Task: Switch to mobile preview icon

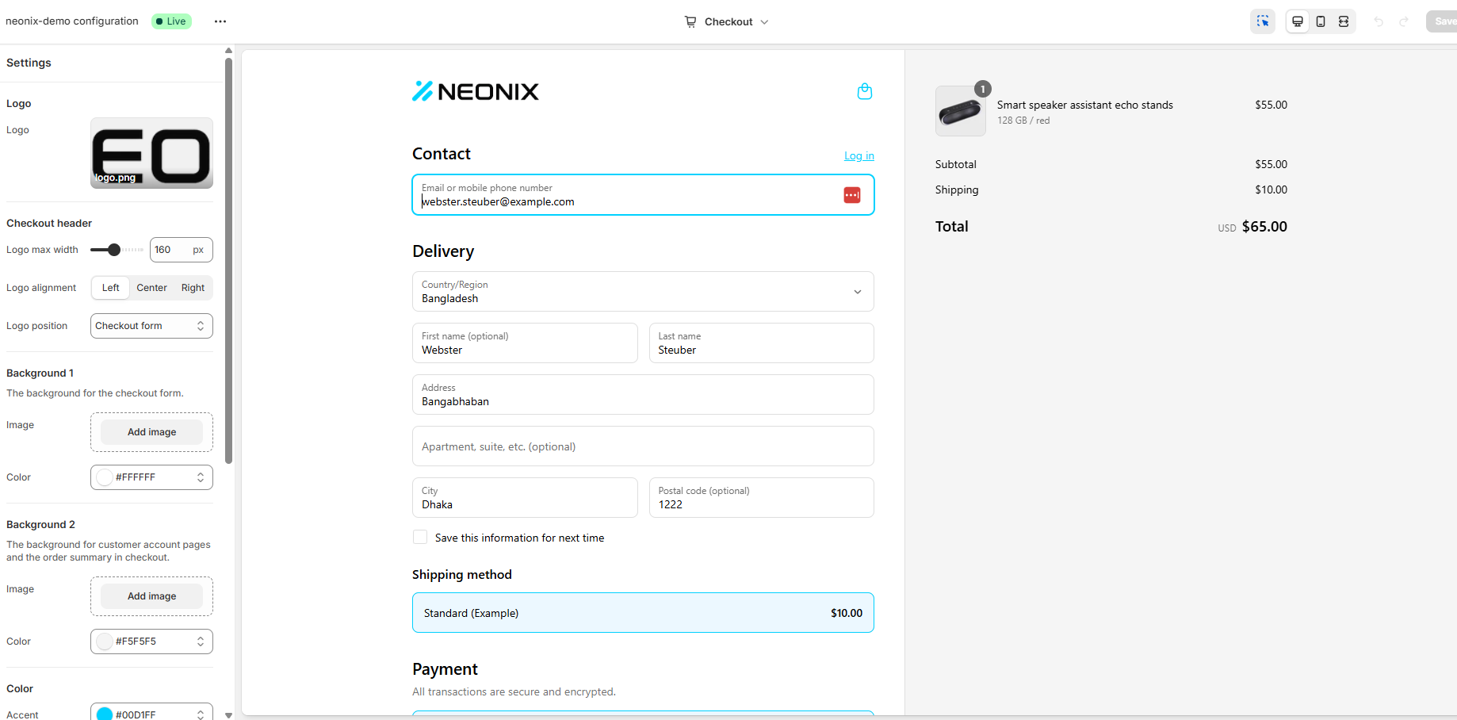Action: (x=1321, y=21)
